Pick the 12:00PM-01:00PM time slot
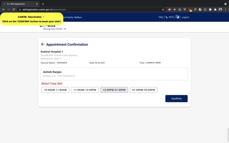The width and height of the screenshot is (229, 143). click(114, 90)
